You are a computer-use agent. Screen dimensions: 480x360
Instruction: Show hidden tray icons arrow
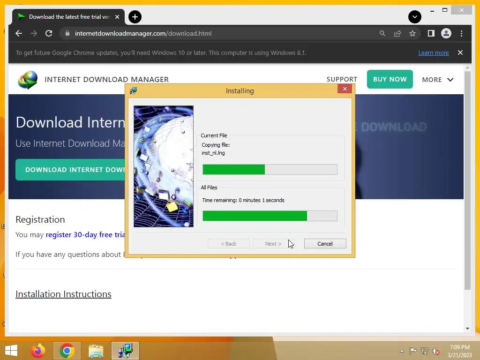point(402,351)
